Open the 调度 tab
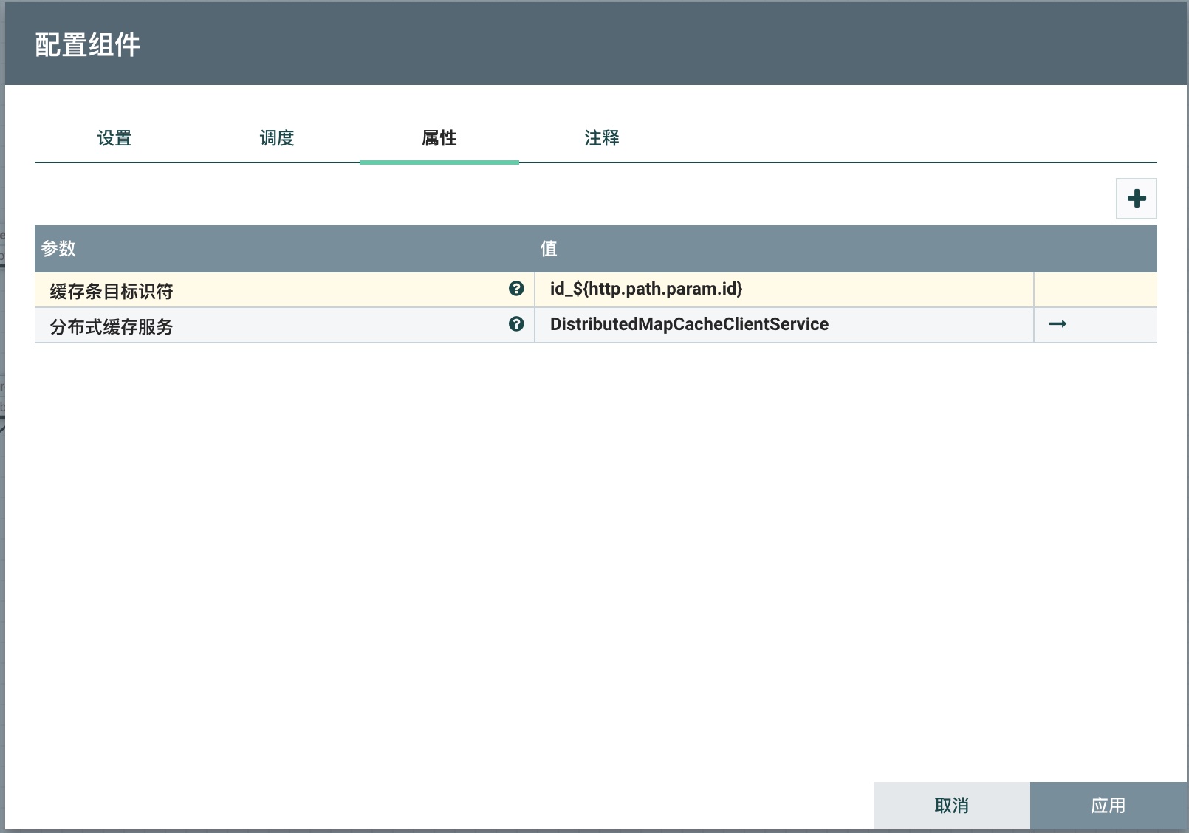 pyautogui.click(x=277, y=138)
